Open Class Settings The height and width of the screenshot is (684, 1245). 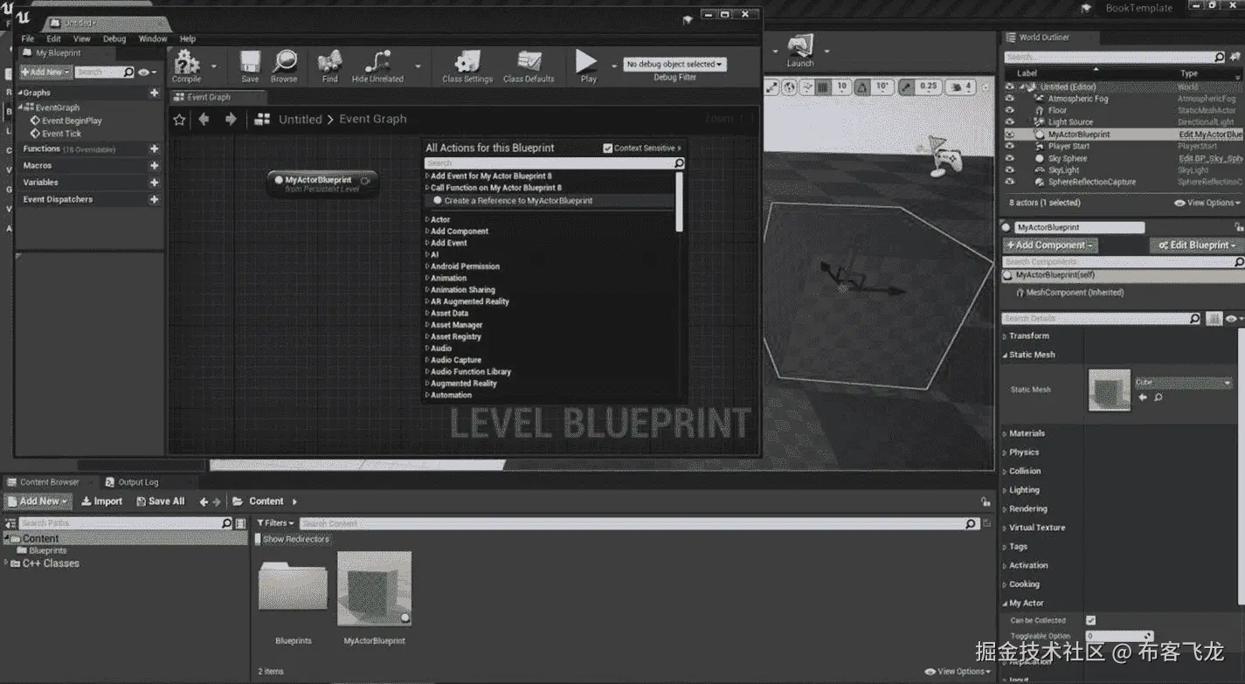(x=467, y=66)
